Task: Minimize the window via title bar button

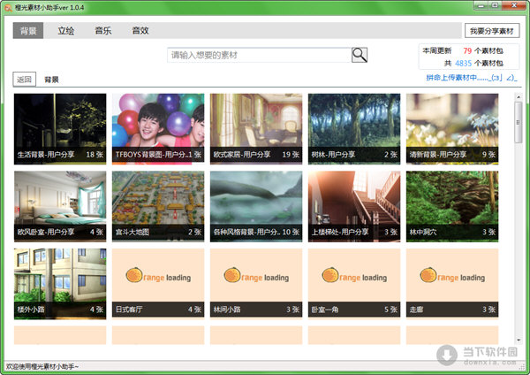Action: (x=480, y=5)
